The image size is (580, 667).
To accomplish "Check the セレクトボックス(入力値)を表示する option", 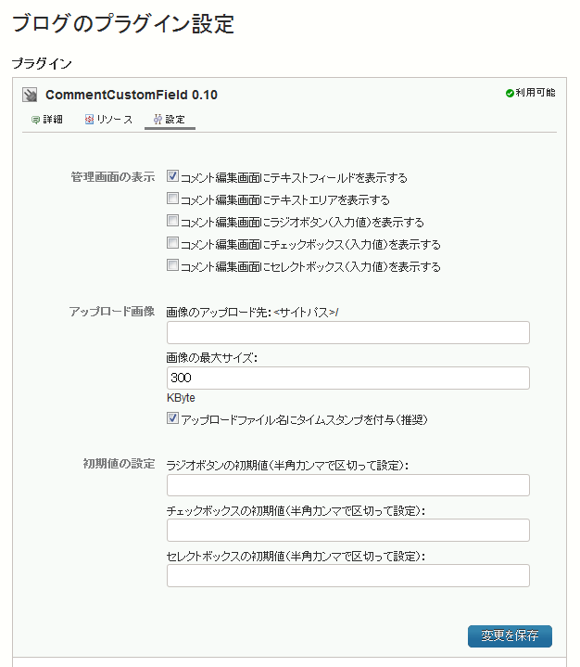I will coord(172,265).
